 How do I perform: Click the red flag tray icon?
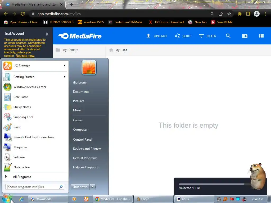(x=232, y=199)
